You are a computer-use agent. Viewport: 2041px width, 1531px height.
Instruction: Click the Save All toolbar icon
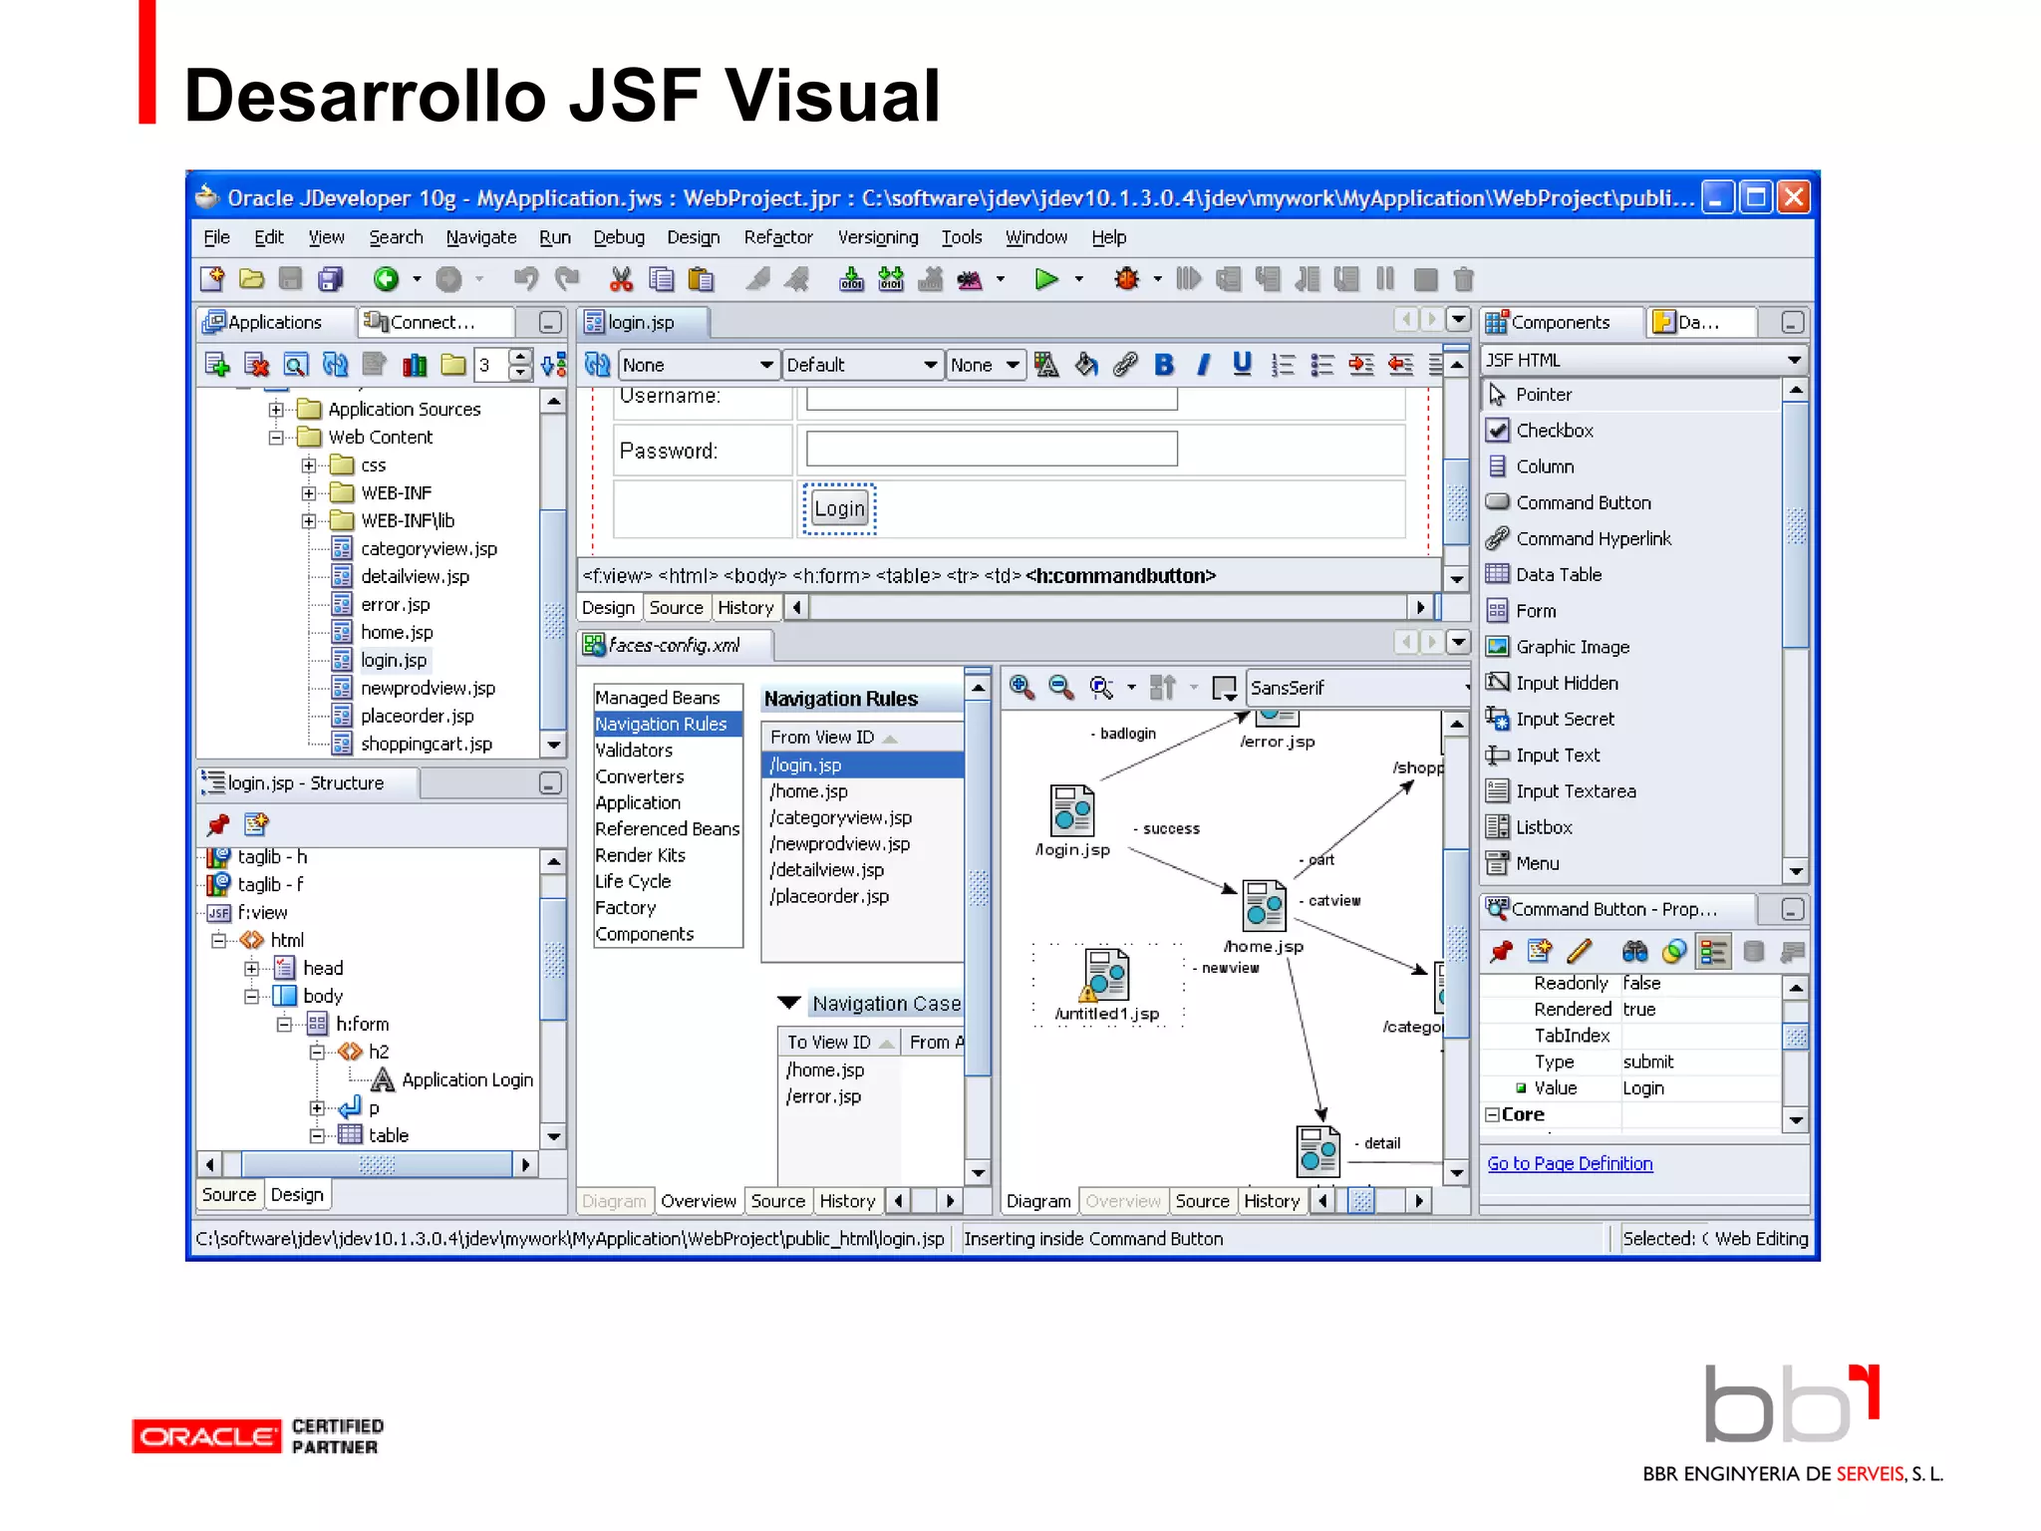point(330,280)
